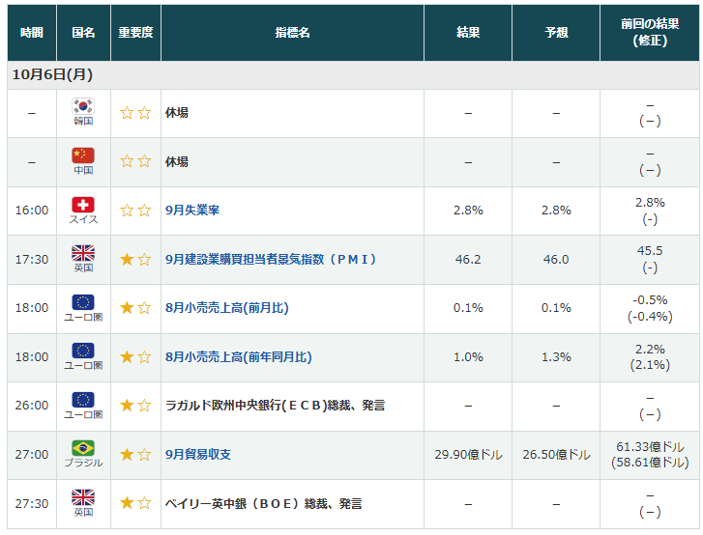
Task: Click the 指標名 column header
Action: pos(292,33)
